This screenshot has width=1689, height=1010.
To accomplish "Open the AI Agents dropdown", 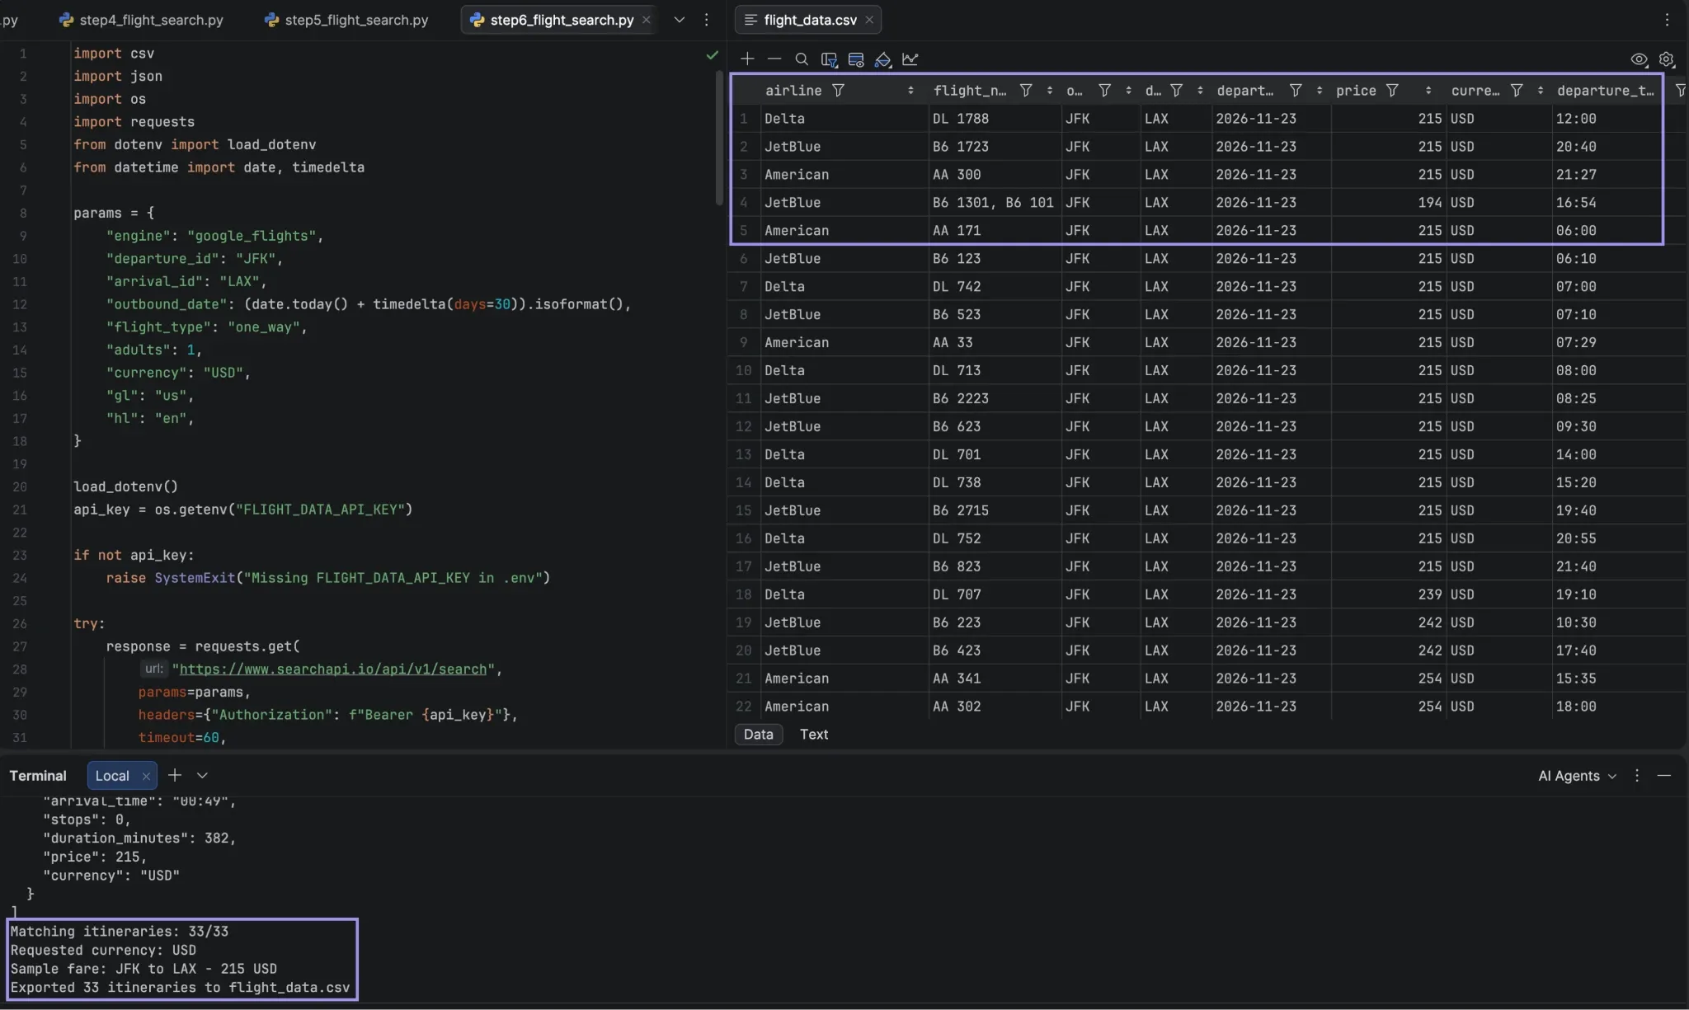I will coord(1577,776).
